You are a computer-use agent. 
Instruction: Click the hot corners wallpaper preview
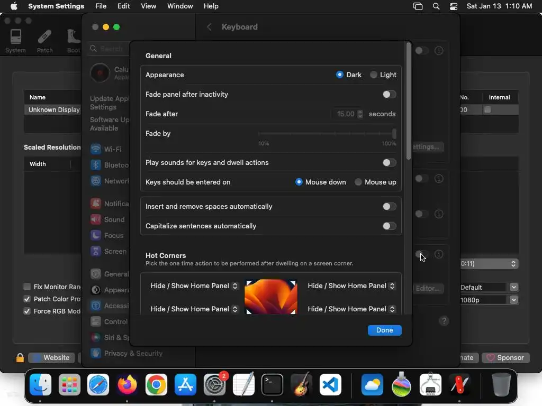coord(270,297)
